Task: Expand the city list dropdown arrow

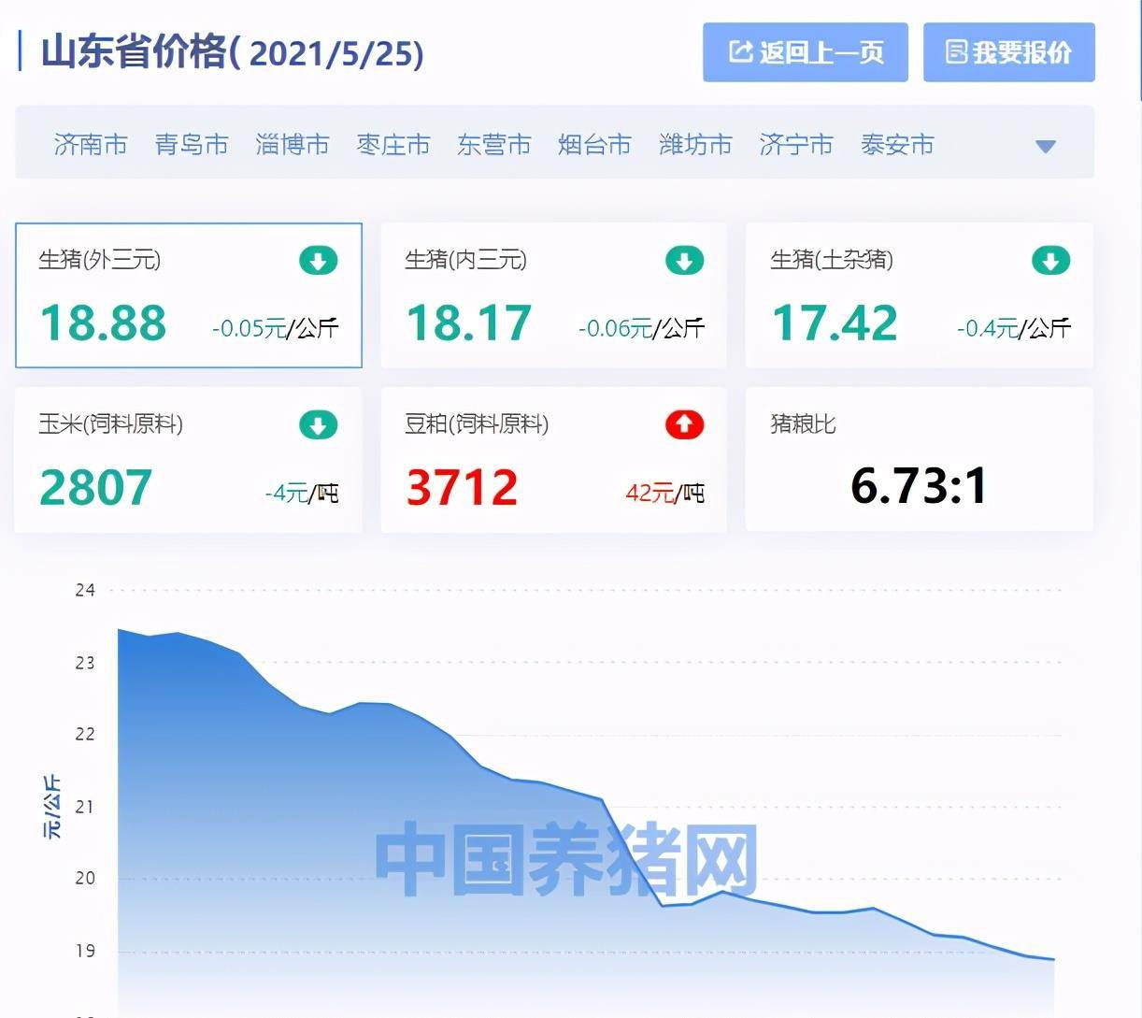Action: pyautogui.click(x=1046, y=147)
